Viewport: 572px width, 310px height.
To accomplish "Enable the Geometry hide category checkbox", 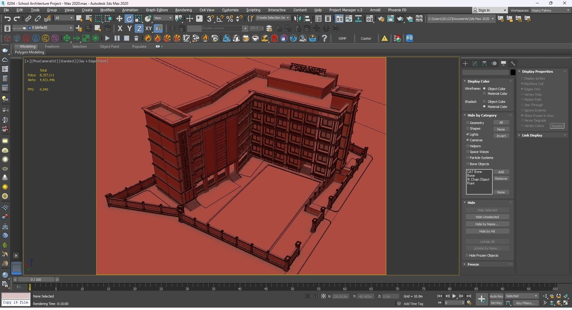I will pyautogui.click(x=468, y=123).
